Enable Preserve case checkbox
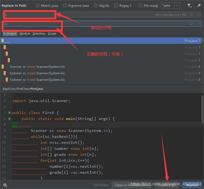Screen dimensions: 204x189 coord(65,5)
